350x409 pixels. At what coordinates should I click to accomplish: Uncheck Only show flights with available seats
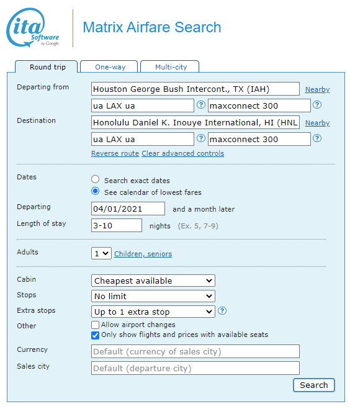tap(95, 335)
